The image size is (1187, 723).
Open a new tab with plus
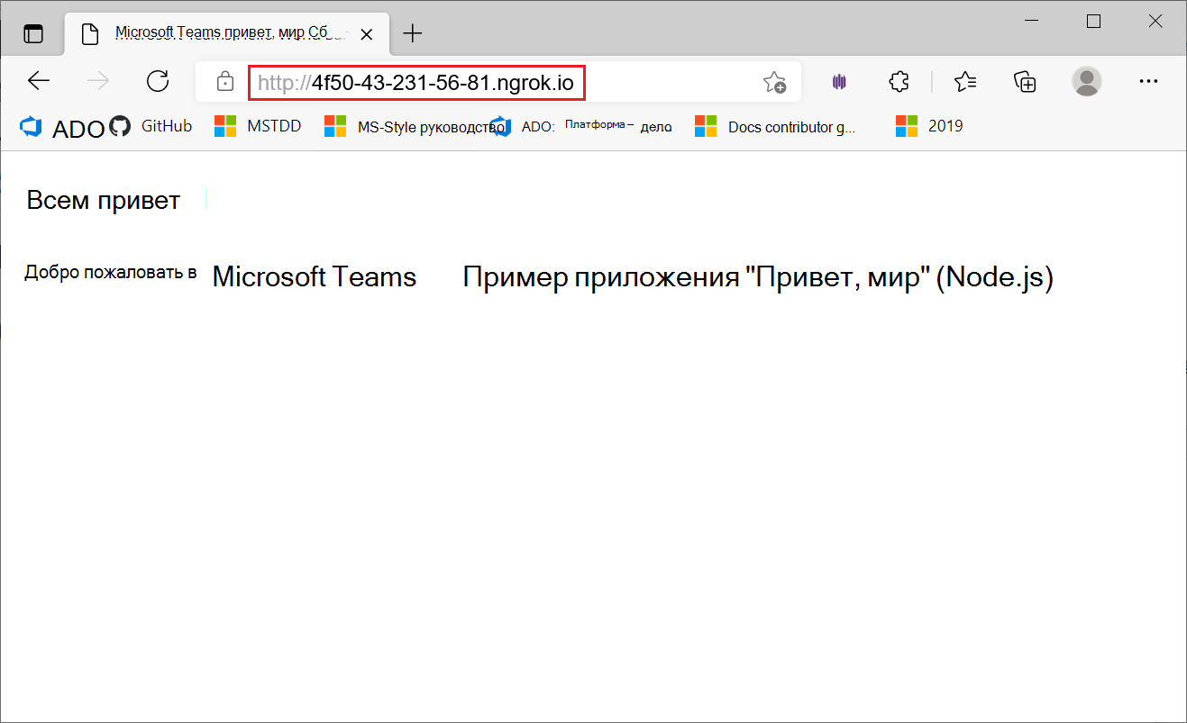412,34
